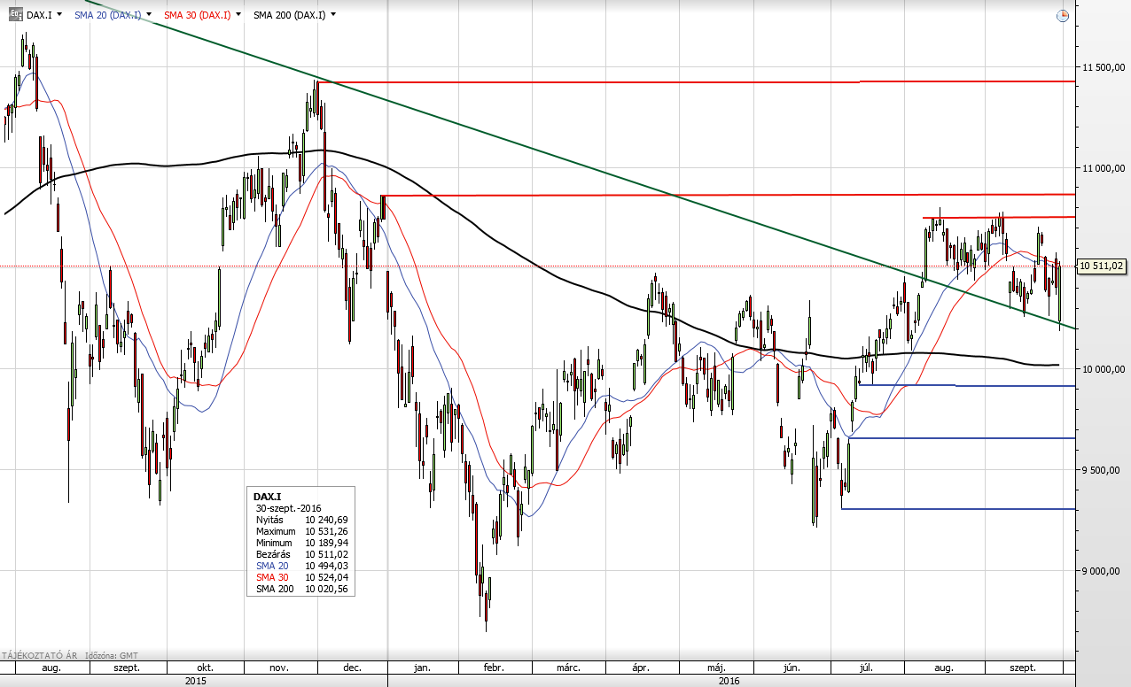
Task: Click the máj. month label on time axis
Action: click(716, 668)
